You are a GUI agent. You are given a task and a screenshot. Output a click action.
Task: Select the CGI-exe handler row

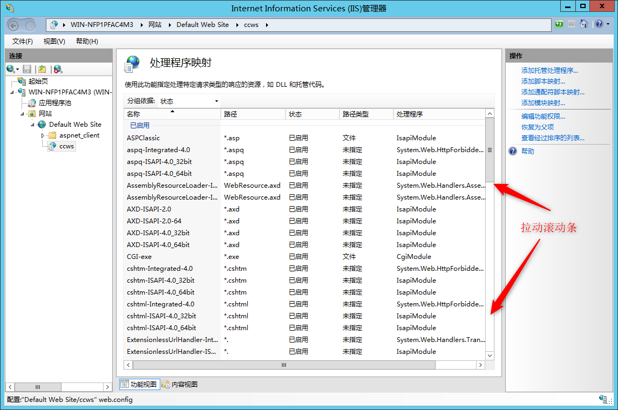tap(304, 257)
